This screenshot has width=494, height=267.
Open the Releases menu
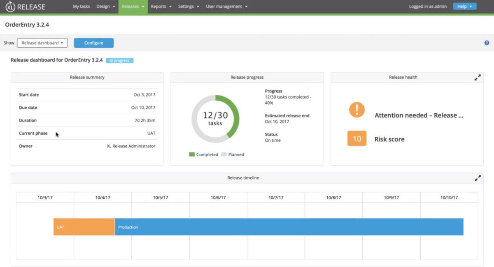click(x=133, y=7)
